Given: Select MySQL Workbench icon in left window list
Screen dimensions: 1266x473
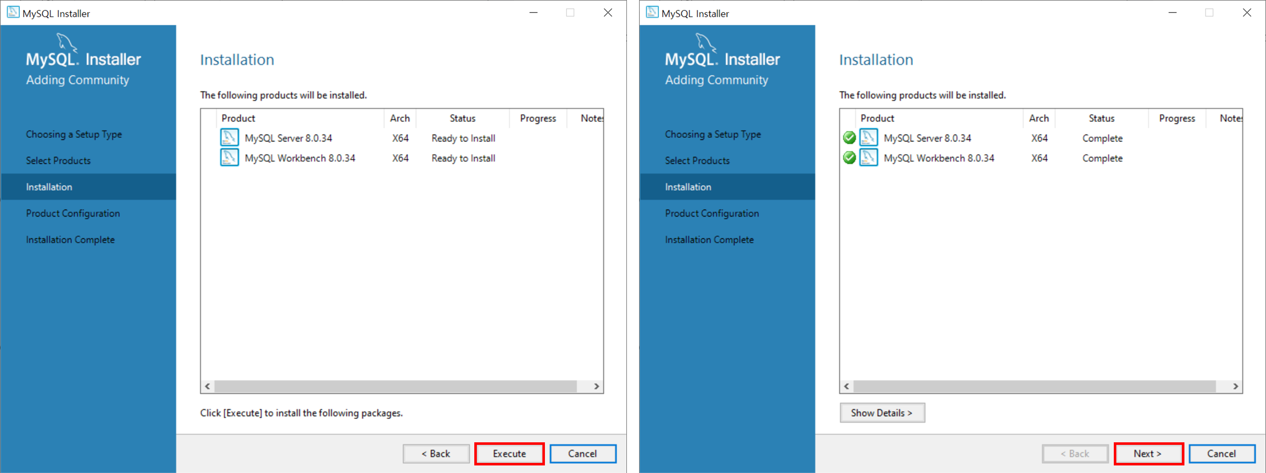Looking at the screenshot, I should (x=229, y=158).
